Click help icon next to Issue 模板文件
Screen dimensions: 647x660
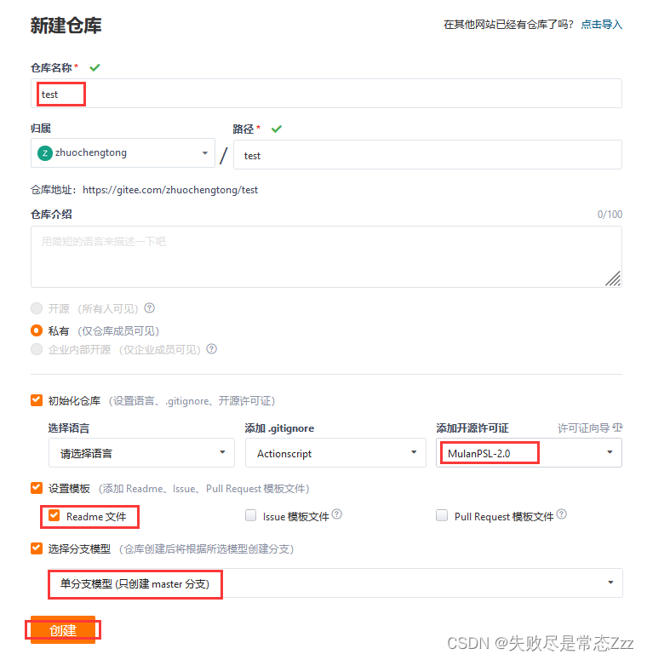tap(337, 514)
